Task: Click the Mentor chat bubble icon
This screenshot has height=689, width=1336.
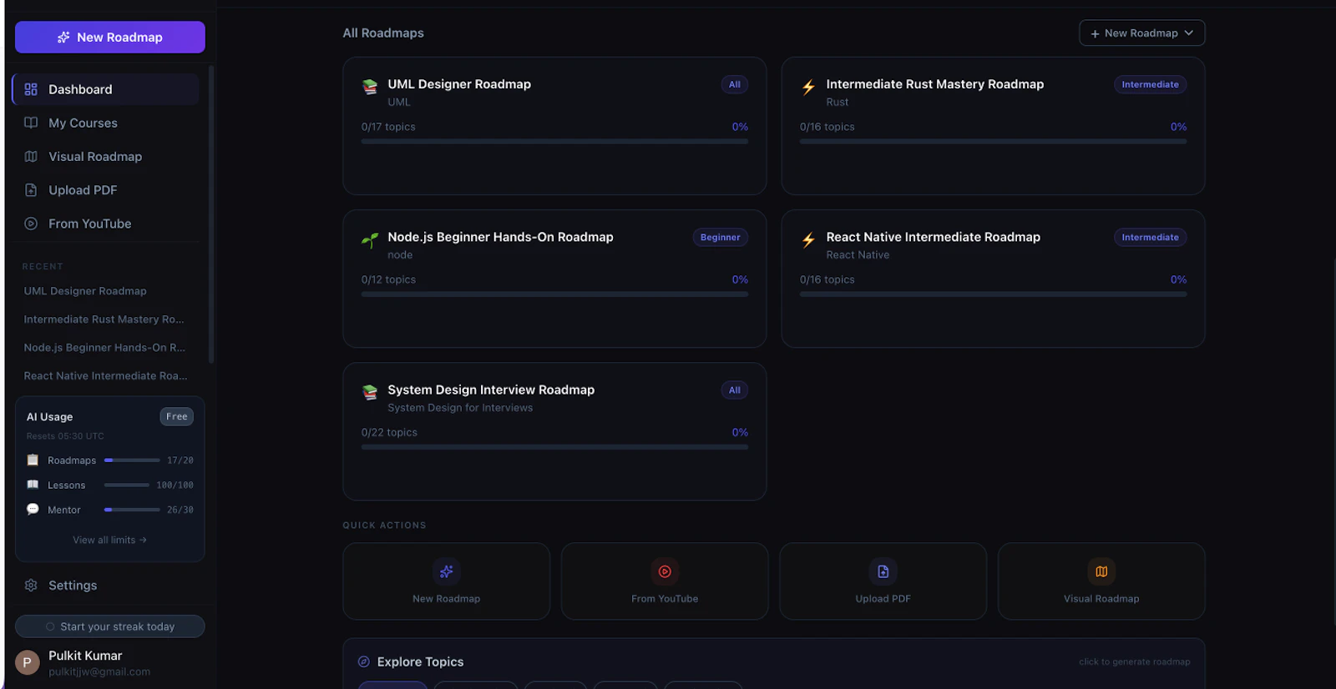Action: pos(33,509)
